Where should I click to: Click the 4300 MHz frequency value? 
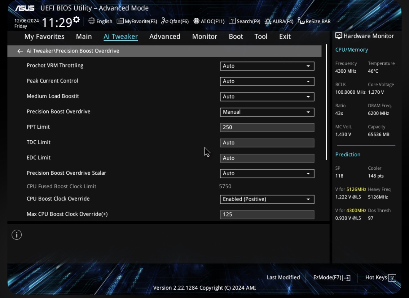coord(346,71)
